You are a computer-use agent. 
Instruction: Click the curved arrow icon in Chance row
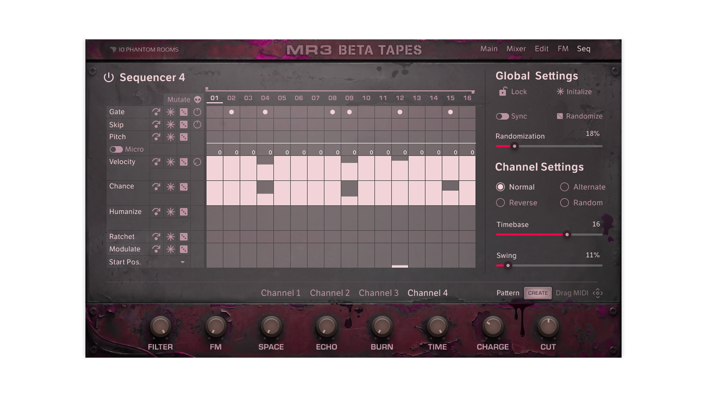pyautogui.click(x=156, y=187)
